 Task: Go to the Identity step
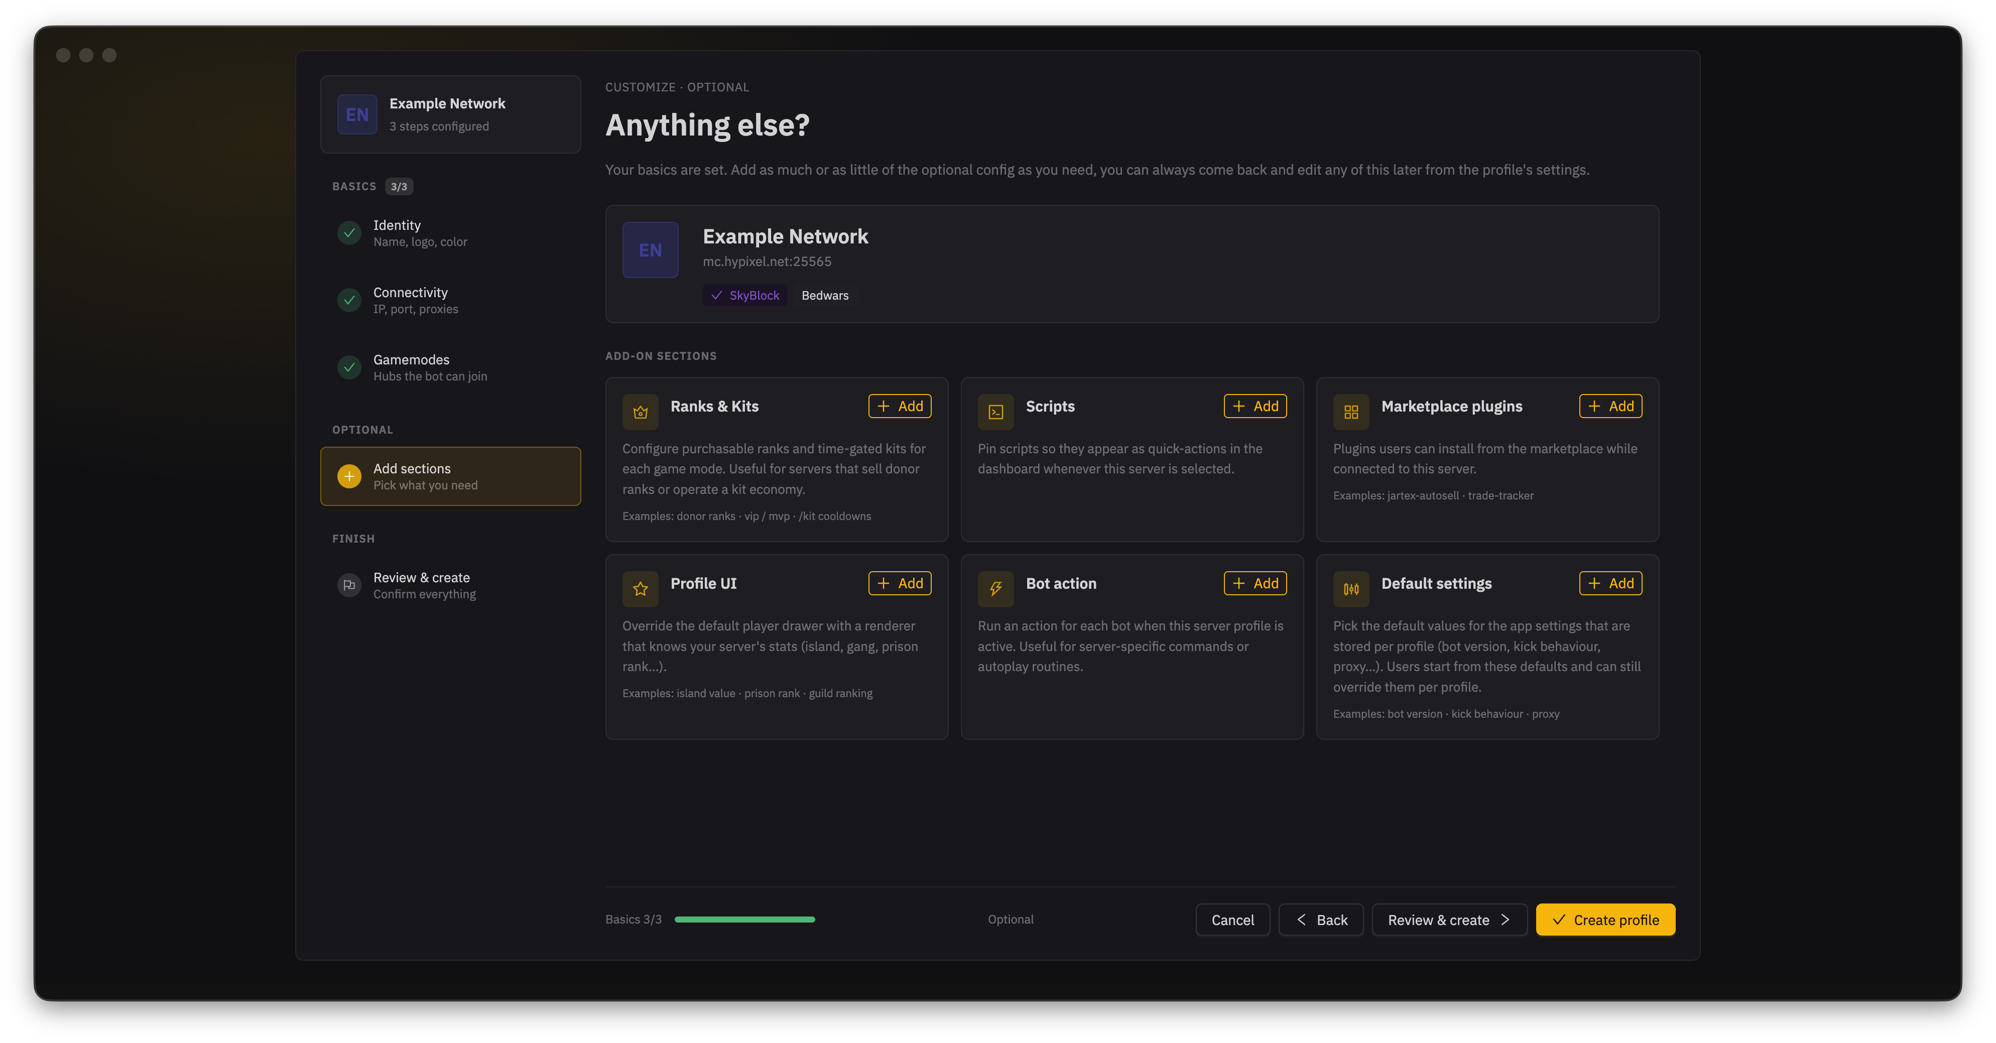[450, 232]
